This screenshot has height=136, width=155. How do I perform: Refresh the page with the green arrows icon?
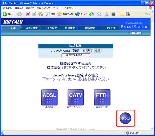(34, 14)
